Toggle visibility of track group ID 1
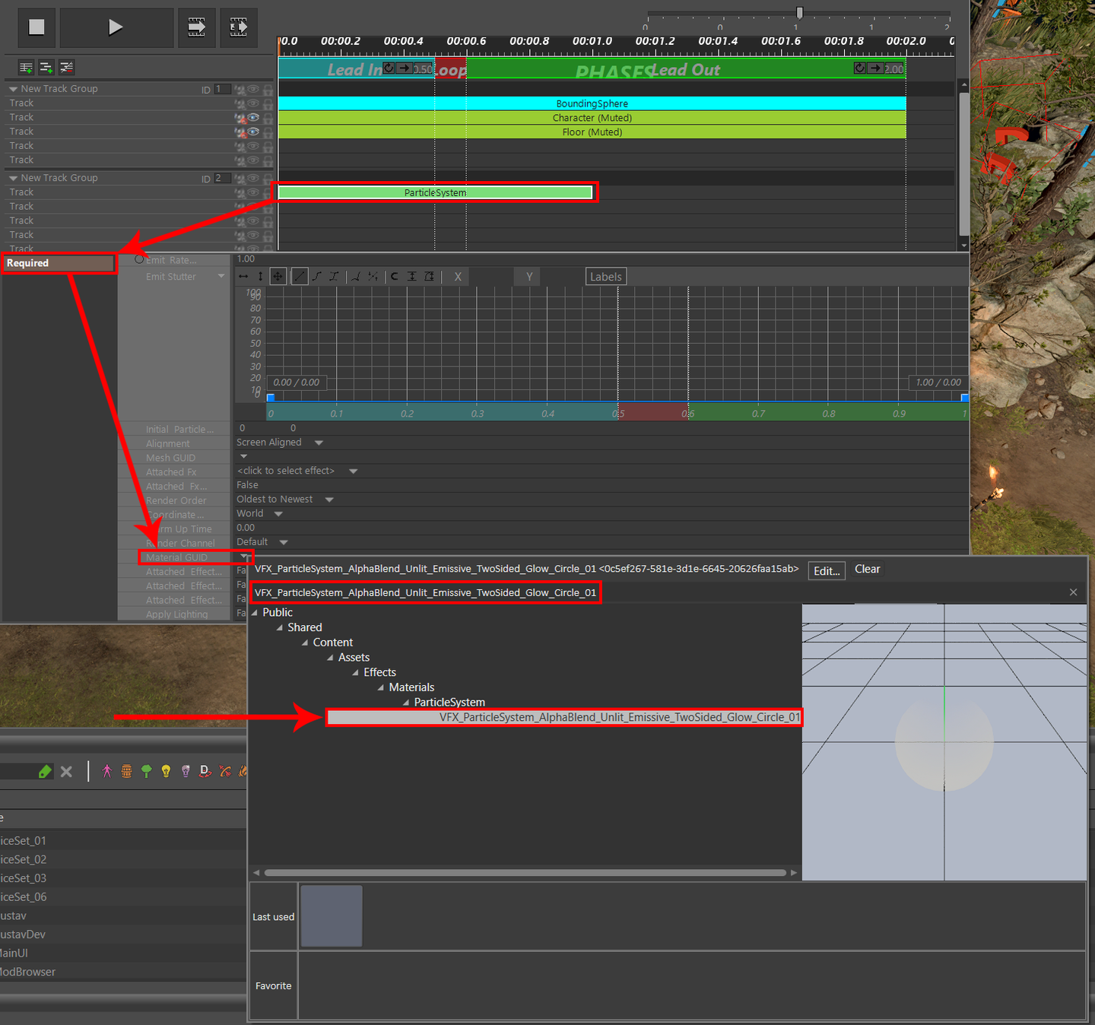 click(253, 89)
